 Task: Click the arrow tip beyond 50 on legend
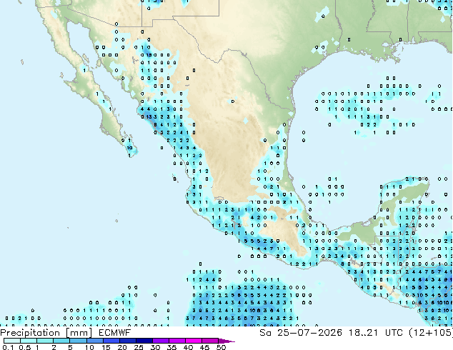click(226, 341)
